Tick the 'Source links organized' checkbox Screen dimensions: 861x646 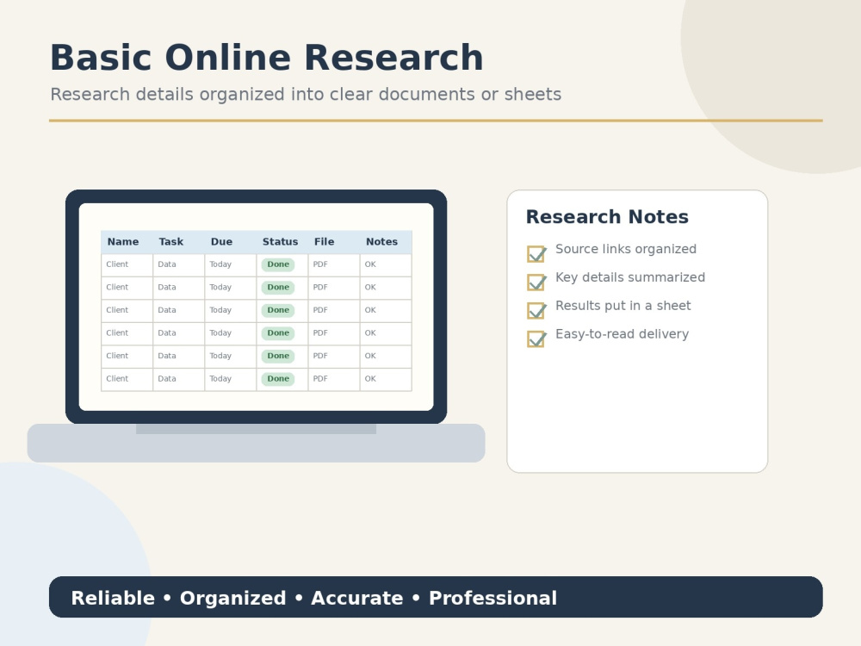point(536,254)
